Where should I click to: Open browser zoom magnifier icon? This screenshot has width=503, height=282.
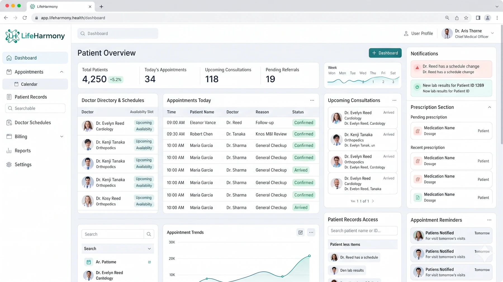tap(447, 18)
